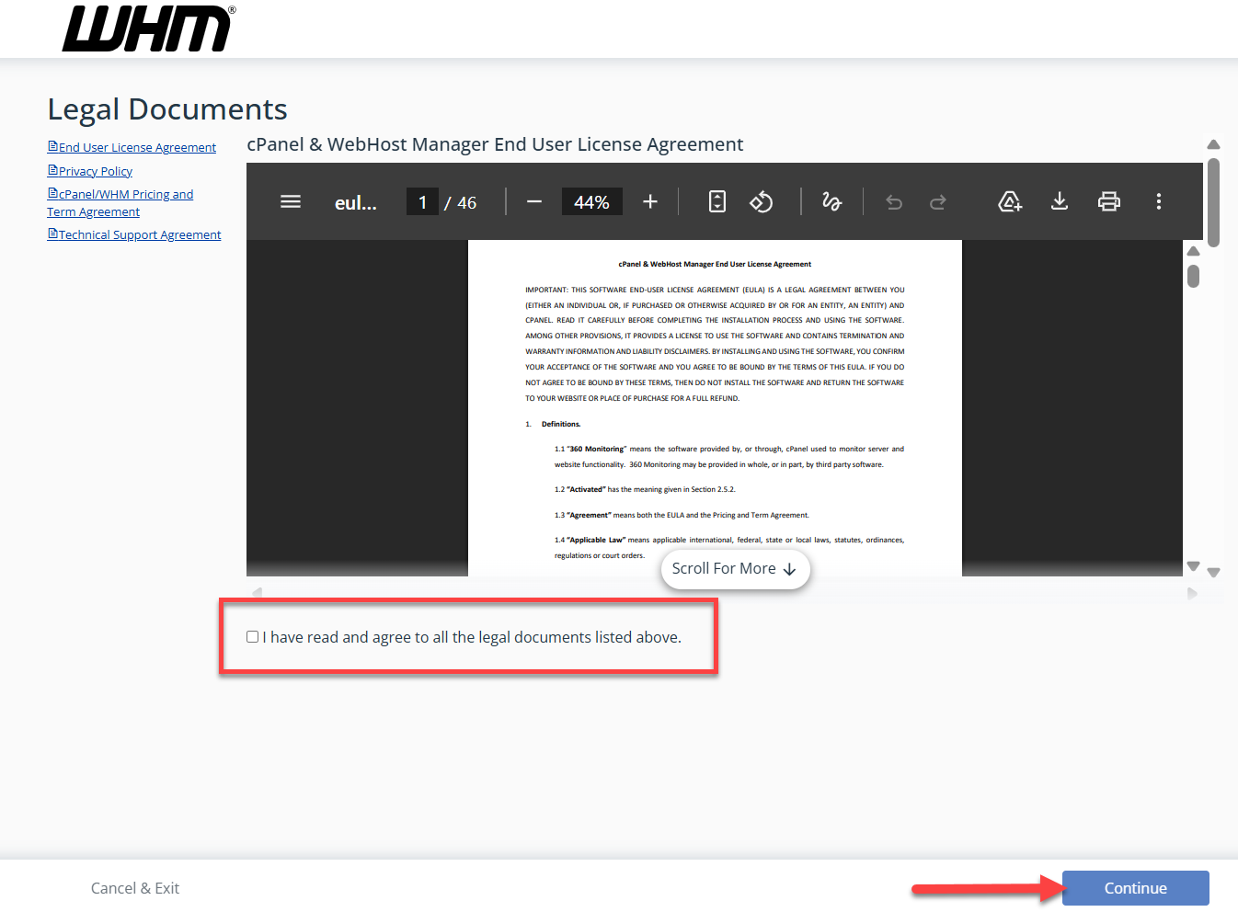This screenshot has width=1238, height=912.
Task: Click the cPanel & WebHost Manager EULA heading
Action: tap(495, 144)
